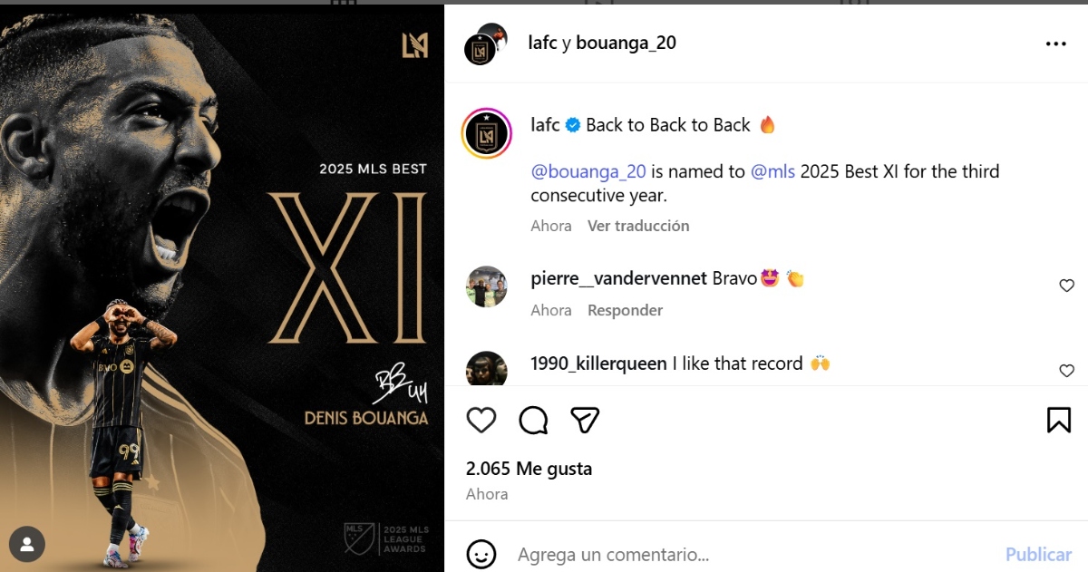The image size is (1088, 572).
Task: Open comments via speech bubble icon
Action: tap(533, 420)
